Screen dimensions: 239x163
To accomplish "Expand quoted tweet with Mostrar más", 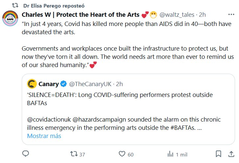I will 44,136.
